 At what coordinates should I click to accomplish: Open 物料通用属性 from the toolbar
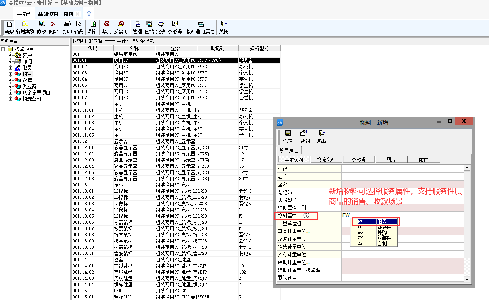pyautogui.click(x=200, y=27)
